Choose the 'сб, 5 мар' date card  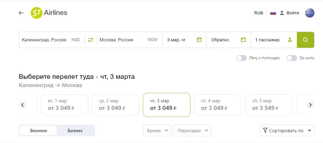click(x=269, y=105)
